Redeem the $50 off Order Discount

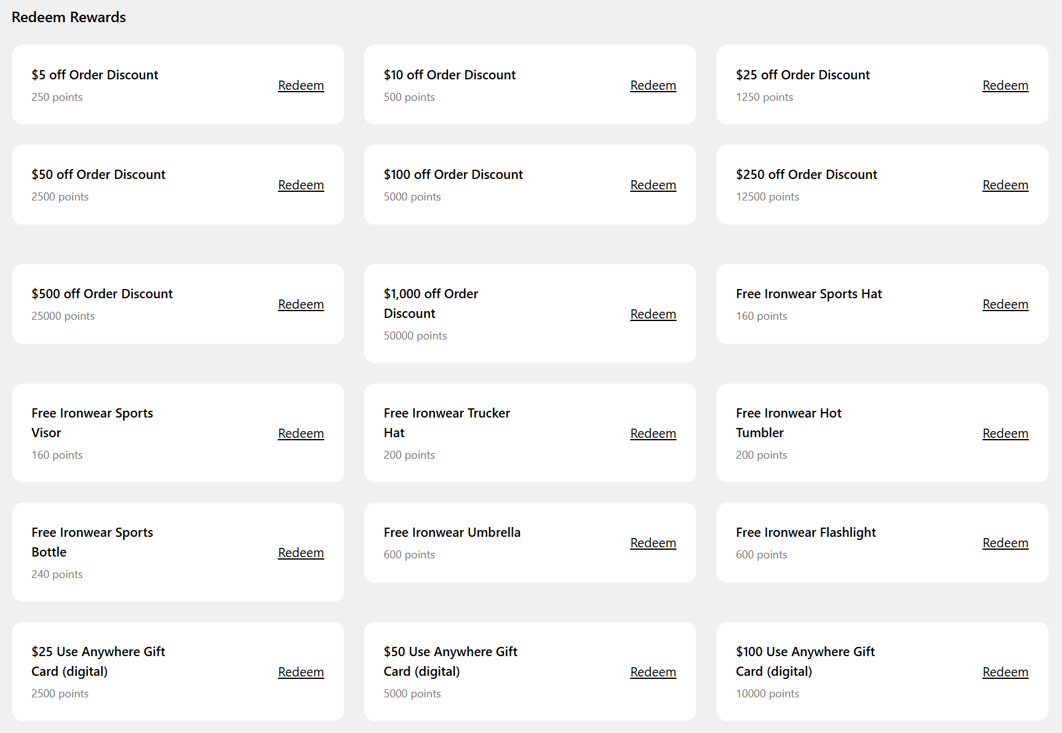301,185
